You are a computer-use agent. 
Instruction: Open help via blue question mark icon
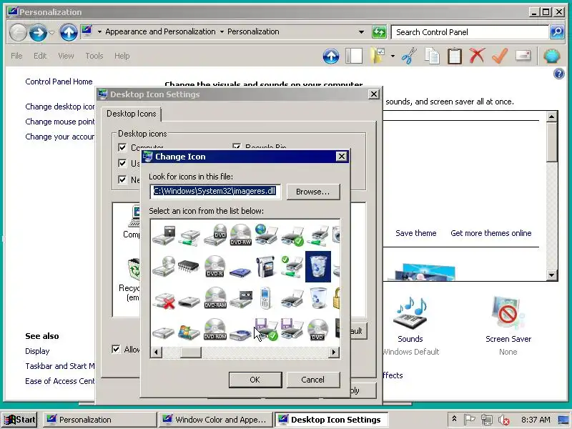pos(559,74)
